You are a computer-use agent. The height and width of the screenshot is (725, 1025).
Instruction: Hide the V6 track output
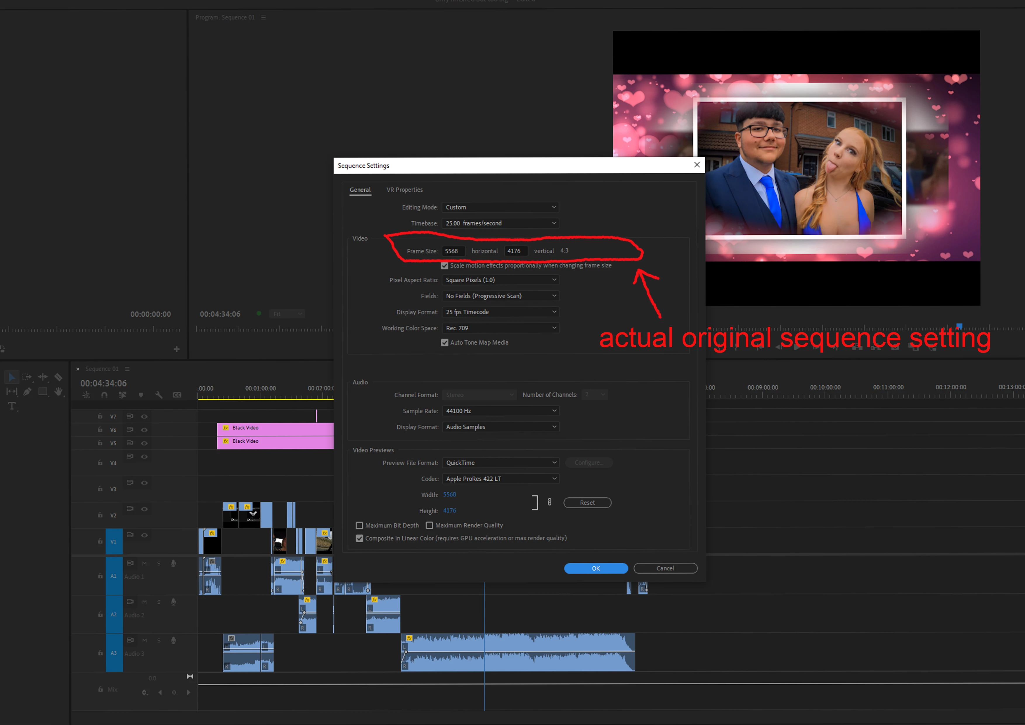(x=144, y=430)
